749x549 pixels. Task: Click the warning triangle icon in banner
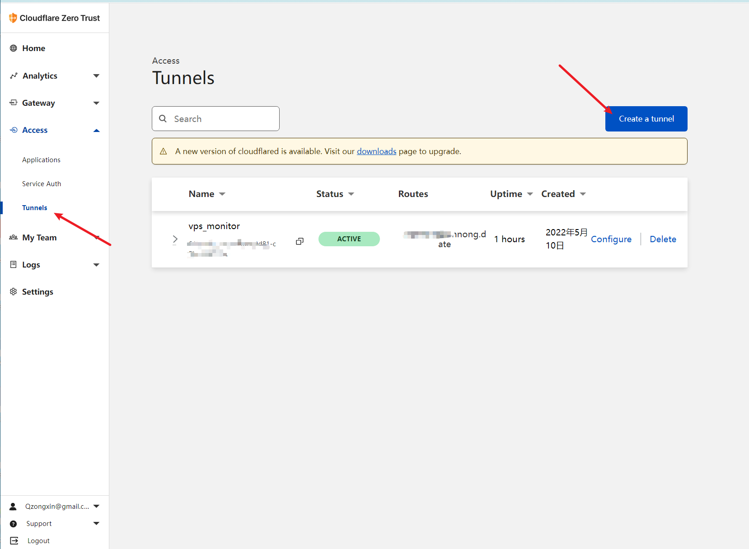point(164,151)
